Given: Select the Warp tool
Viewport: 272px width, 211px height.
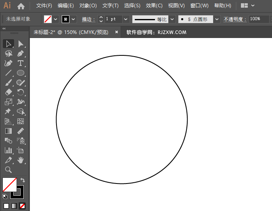Looking at the screenshot, I should point(21,102).
